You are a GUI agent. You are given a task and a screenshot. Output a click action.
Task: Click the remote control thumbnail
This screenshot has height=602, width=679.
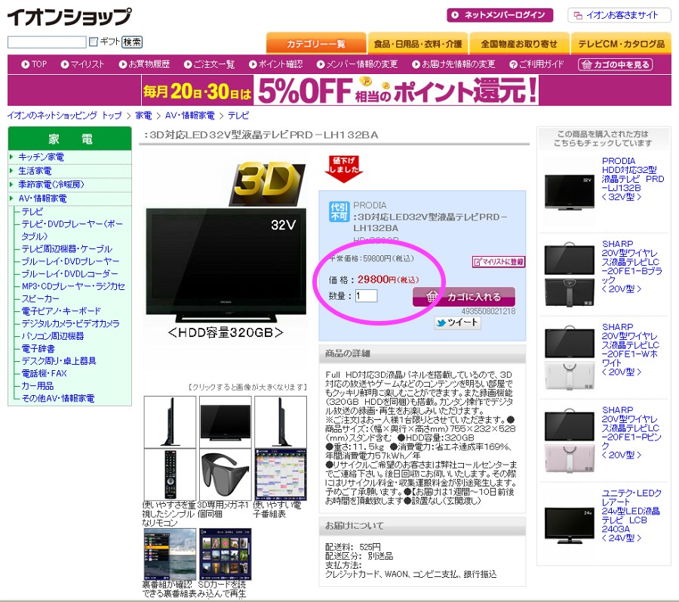tap(170, 474)
